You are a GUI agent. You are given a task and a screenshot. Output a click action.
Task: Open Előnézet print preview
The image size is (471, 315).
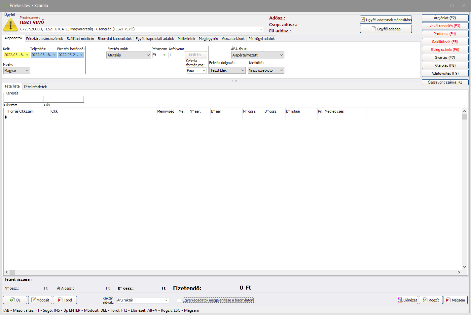(407, 300)
